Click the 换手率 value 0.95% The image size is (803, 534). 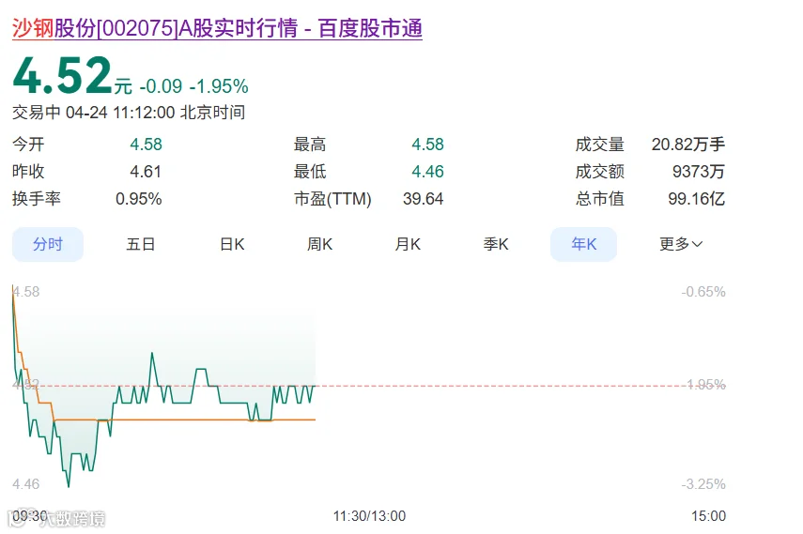point(139,199)
